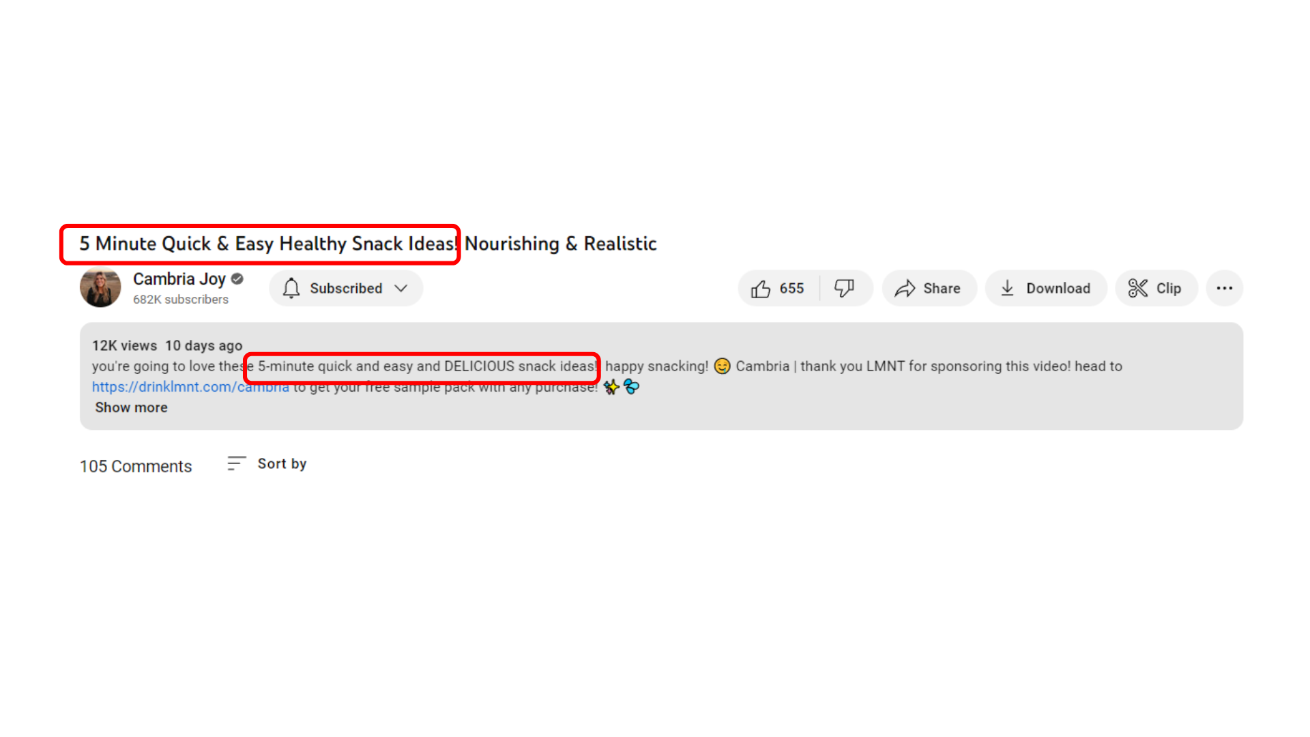Click the notification bell icon
Image resolution: width=1310 pixels, height=737 pixels.
coord(291,288)
